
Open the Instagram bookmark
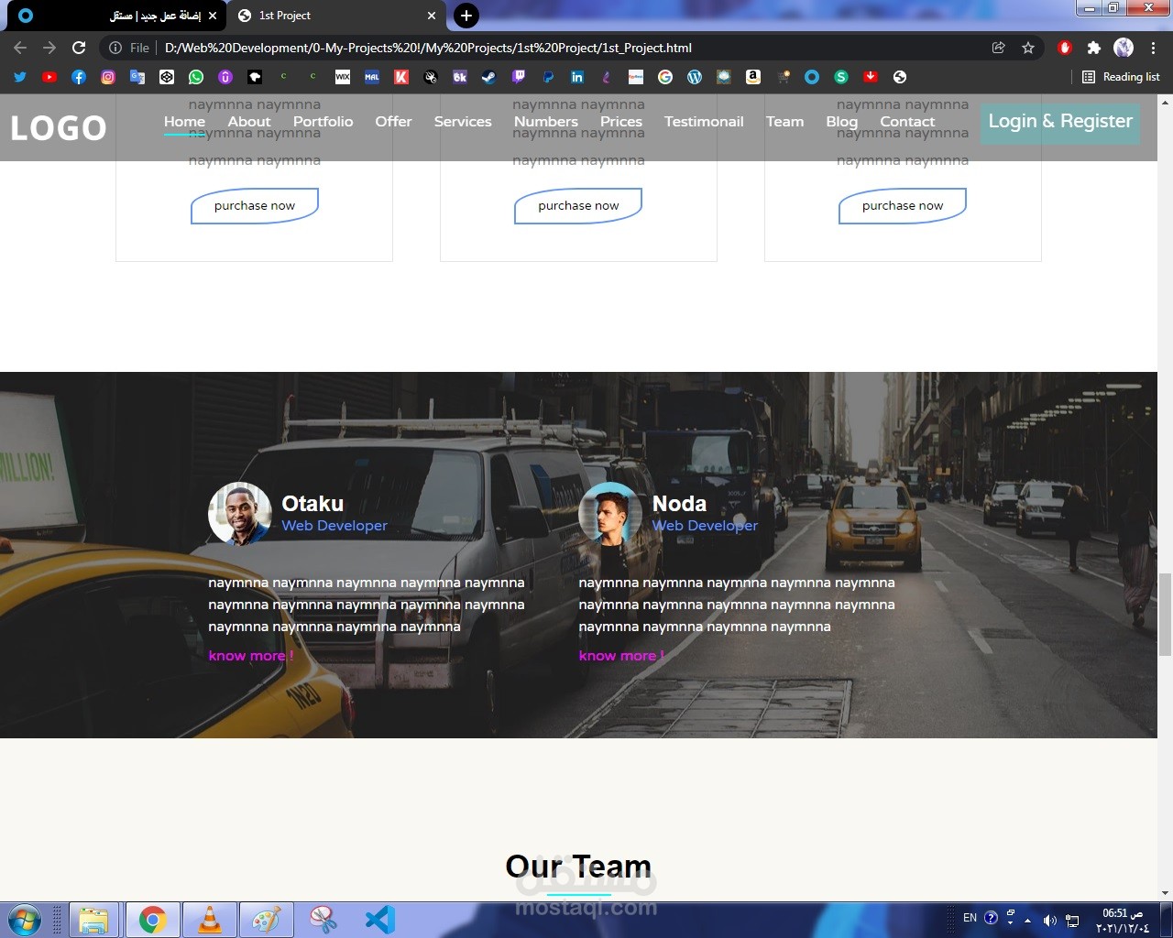pyautogui.click(x=108, y=77)
